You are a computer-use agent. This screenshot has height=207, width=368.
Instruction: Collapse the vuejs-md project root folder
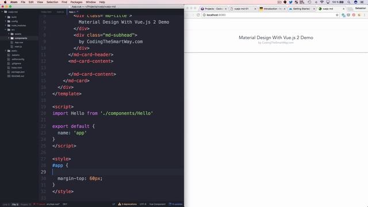[2, 11]
